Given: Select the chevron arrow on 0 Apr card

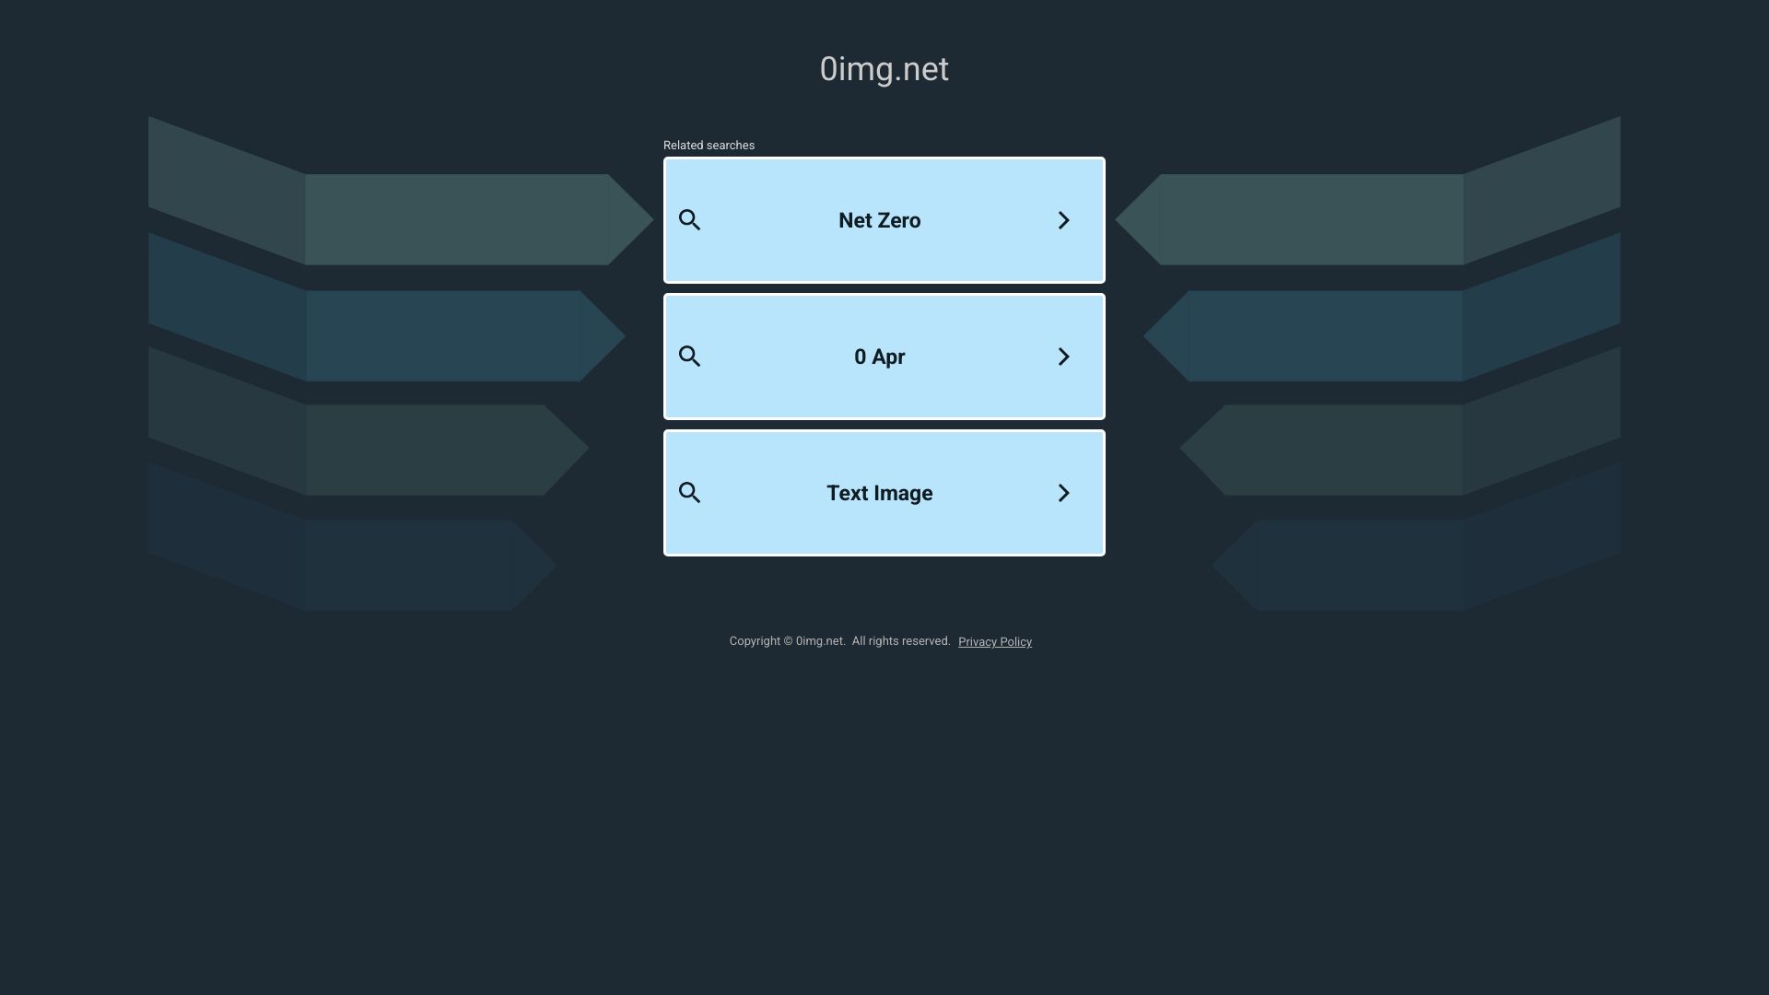Looking at the screenshot, I should tap(1063, 357).
